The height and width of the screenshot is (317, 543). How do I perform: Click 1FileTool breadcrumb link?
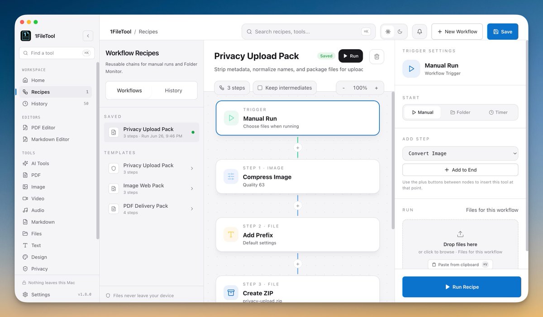[120, 32]
